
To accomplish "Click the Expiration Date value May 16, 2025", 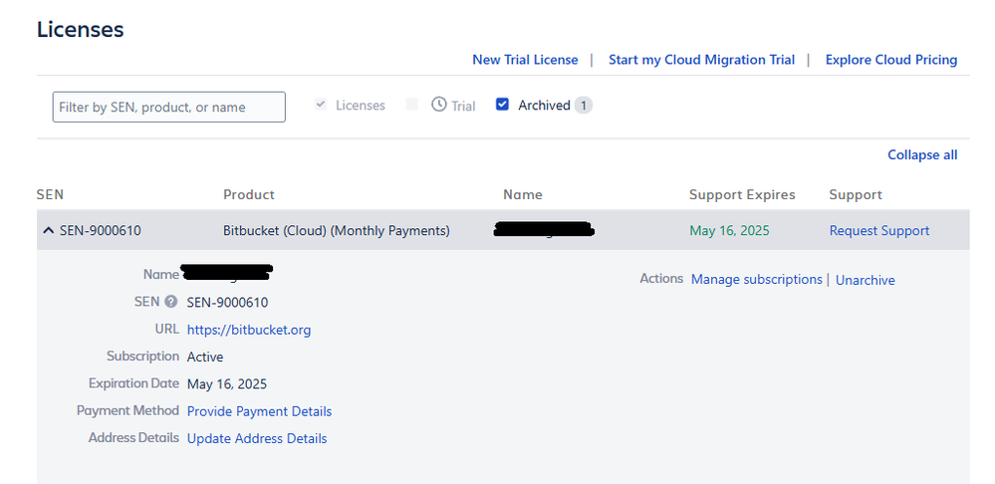I will point(226,384).
